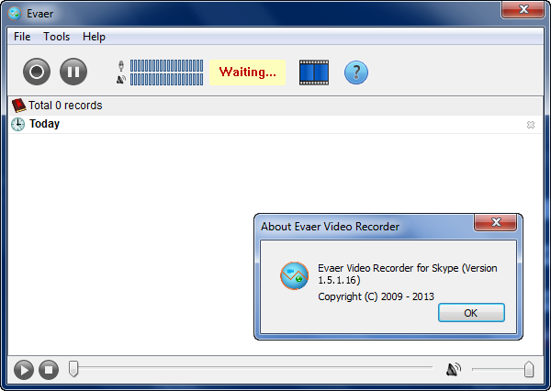The width and height of the screenshot is (551, 391).
Task: Close the About Evaer Video Recorder dialog
Action: click(496, 222)
